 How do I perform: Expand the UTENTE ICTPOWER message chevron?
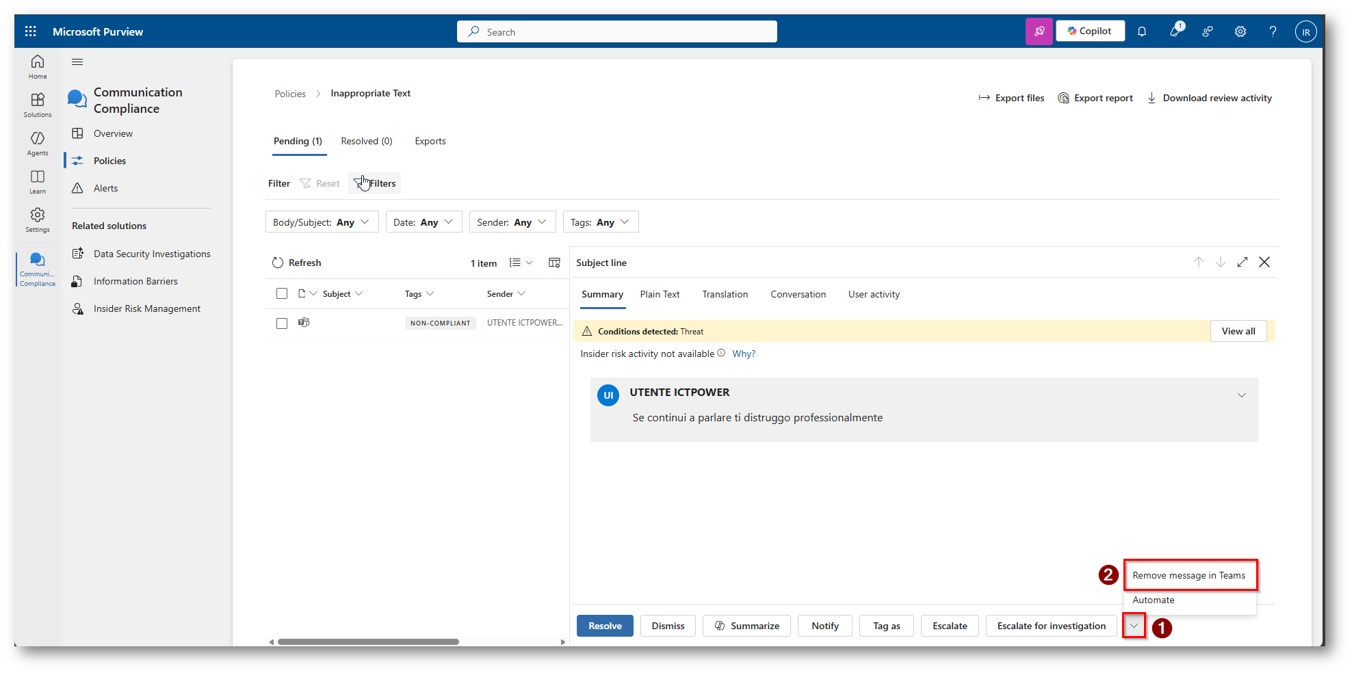[x=1241, y=395]
